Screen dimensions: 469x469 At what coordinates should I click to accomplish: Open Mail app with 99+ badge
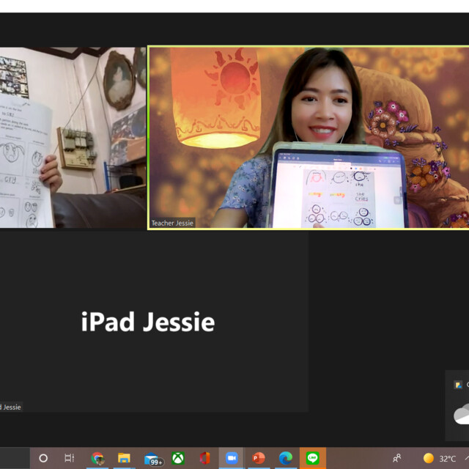[x=153, y=459]
